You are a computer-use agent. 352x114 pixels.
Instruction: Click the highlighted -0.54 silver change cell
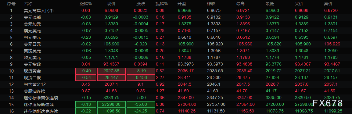(x=86, y=78)
